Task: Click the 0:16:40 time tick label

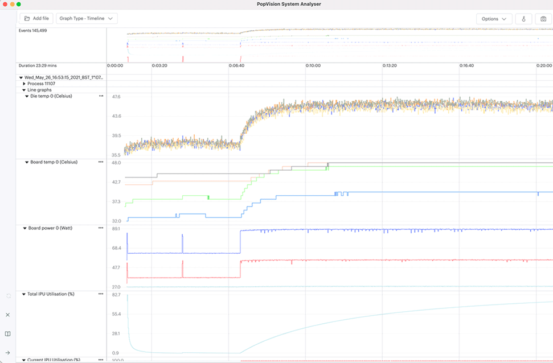Action: (x=466, y=65)
